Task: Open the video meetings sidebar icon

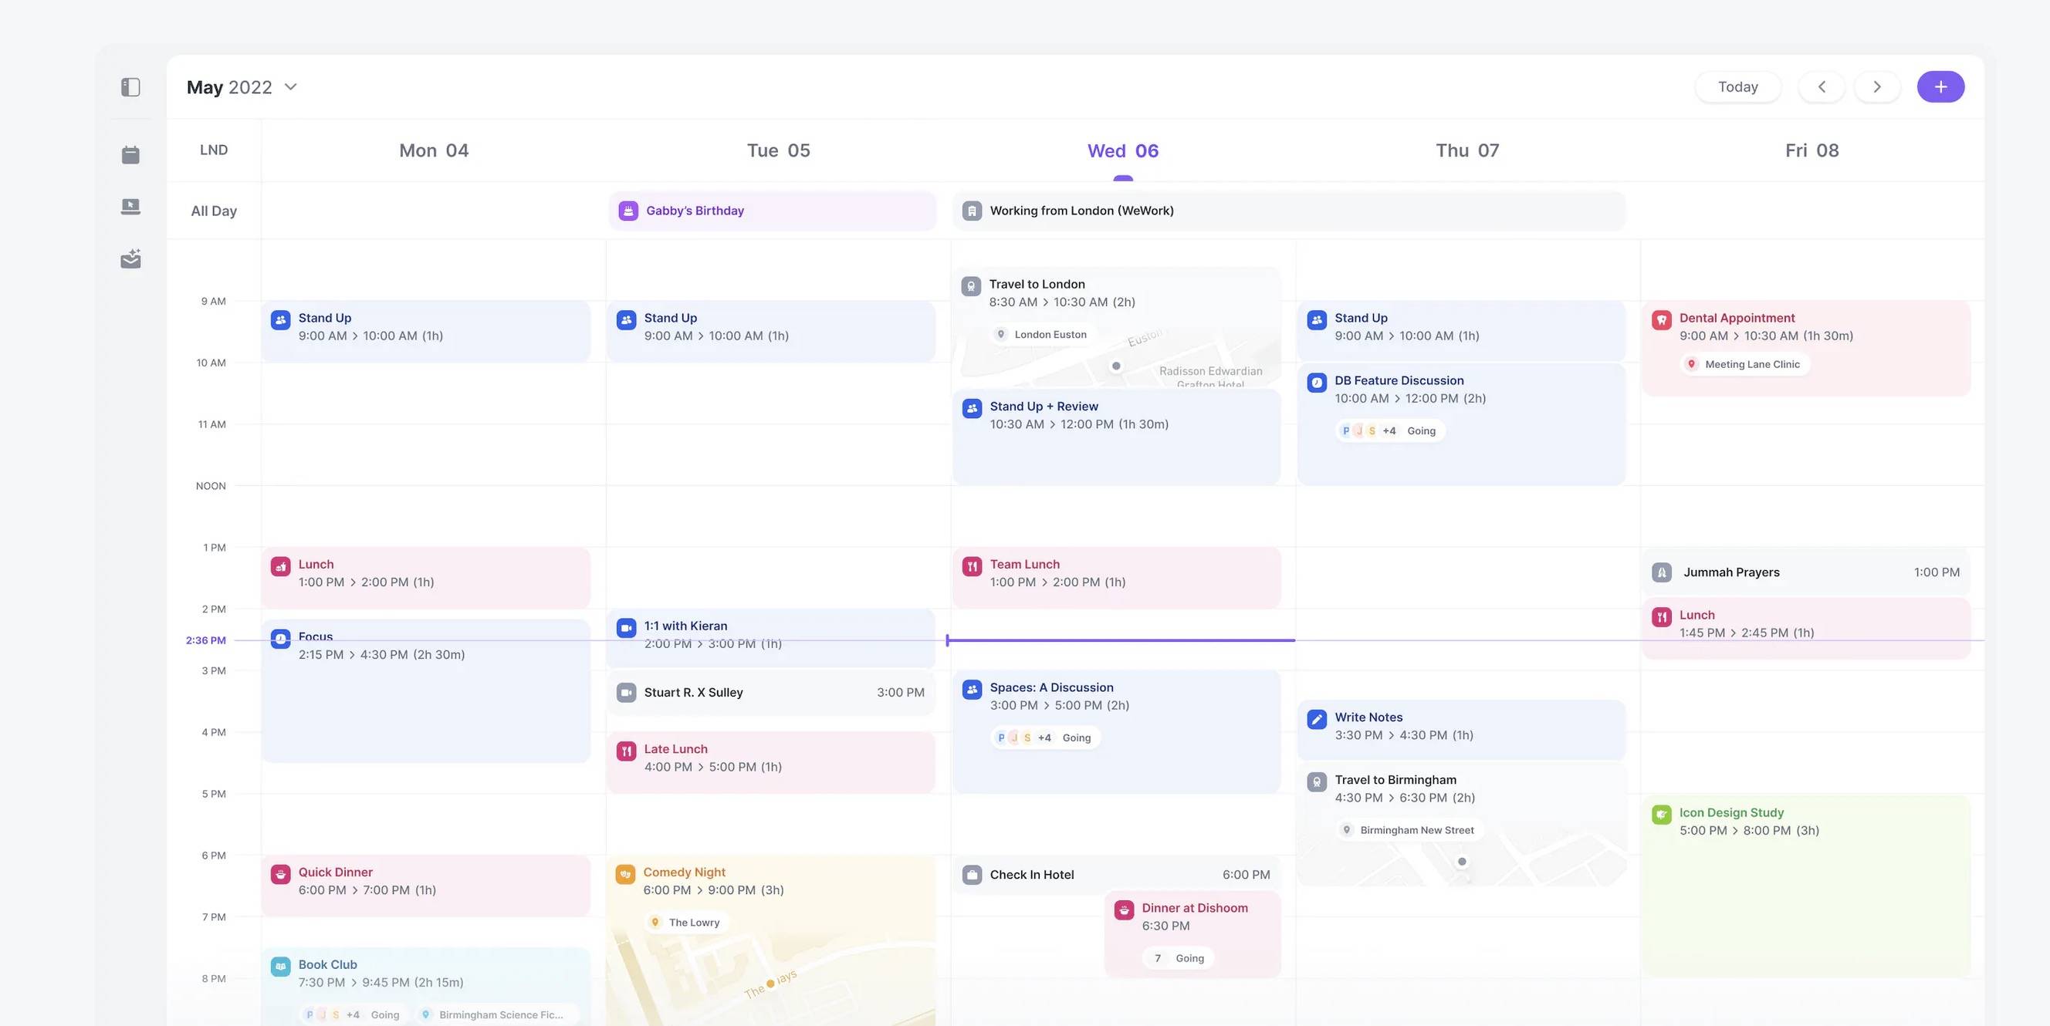Action: point(130,207)
